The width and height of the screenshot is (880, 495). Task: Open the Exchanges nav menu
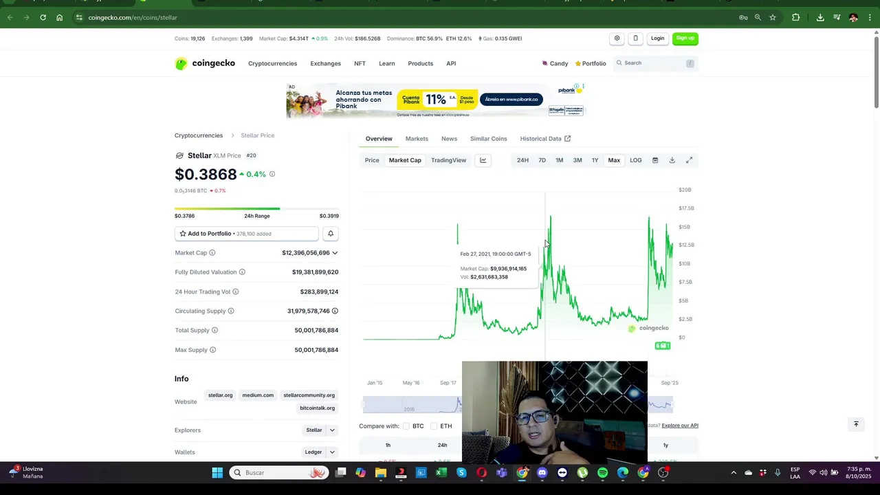click(326, 63)
